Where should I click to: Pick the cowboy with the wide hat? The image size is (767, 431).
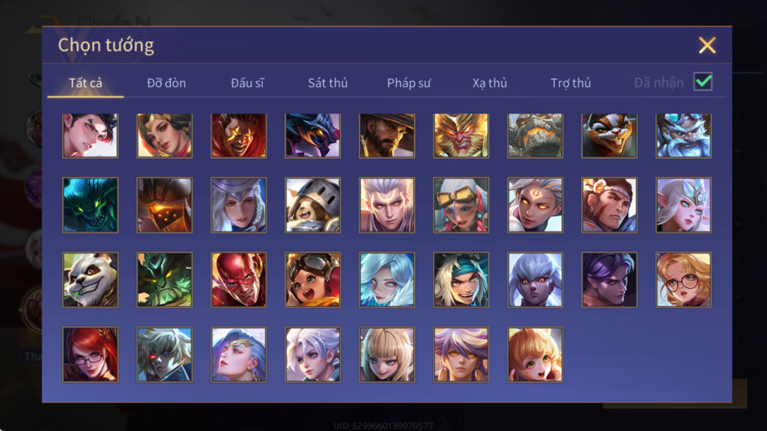387,136
